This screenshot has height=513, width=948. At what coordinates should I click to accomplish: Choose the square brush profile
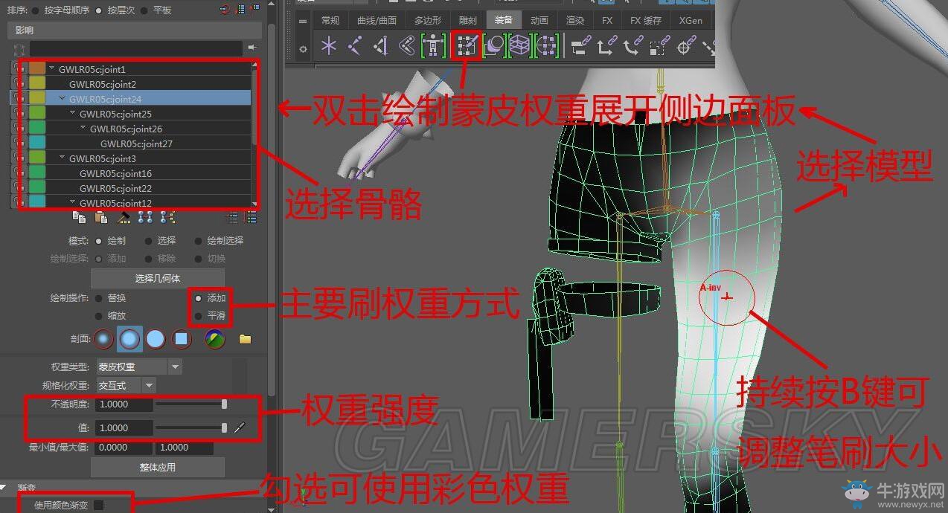[x=182, y=339]
